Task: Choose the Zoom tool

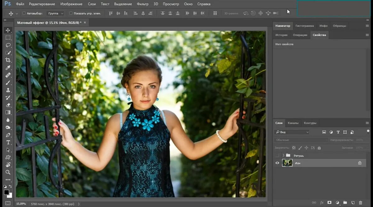Action: [8, 172]
